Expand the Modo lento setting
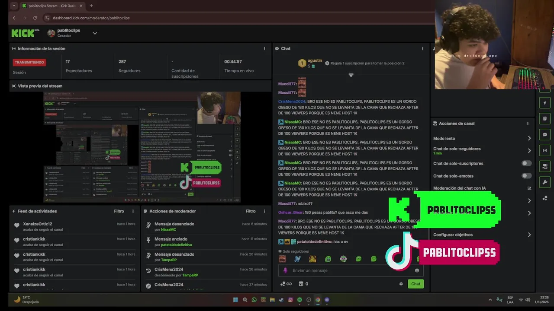 (x=529, y=138)
